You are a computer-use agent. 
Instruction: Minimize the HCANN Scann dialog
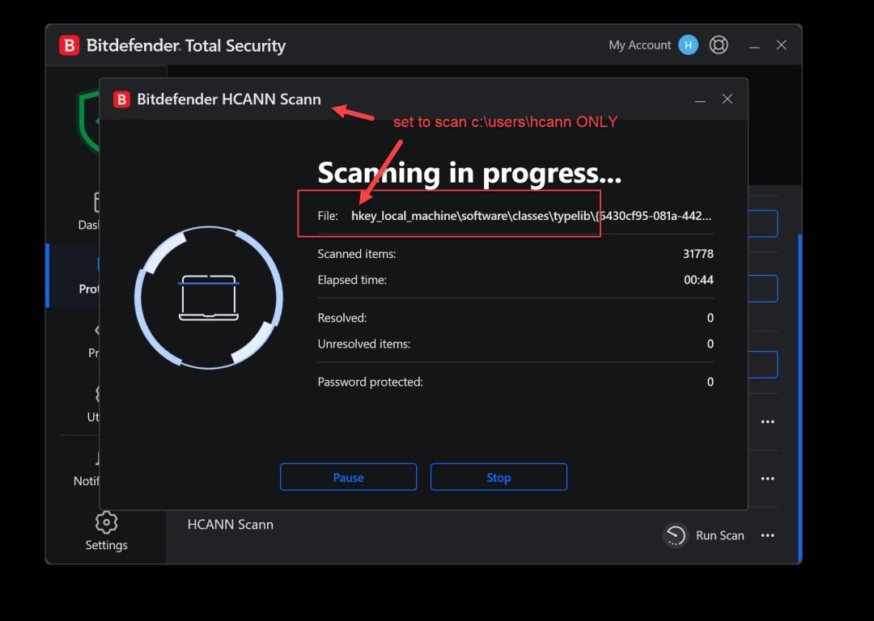pos(700,99)
